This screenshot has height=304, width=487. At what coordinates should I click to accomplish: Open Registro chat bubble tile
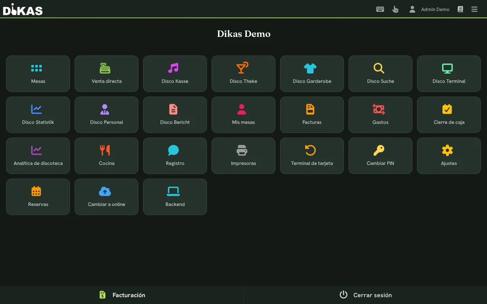pos(175,156)
